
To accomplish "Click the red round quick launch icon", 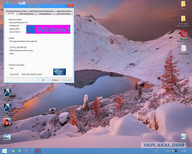I will pos(26,151).
